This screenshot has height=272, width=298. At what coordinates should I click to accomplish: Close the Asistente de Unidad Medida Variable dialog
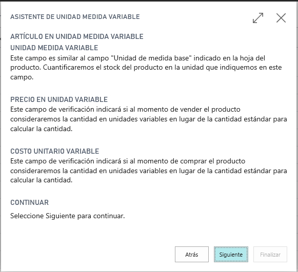click(281, 18)
